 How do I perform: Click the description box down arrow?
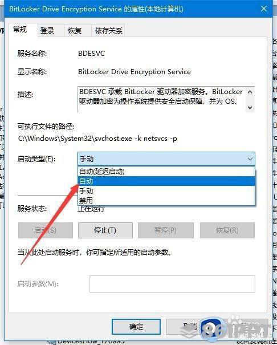[x=250, y=107]
